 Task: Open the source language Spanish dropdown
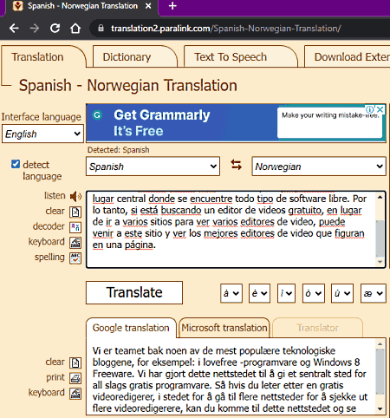click(153, 167)
